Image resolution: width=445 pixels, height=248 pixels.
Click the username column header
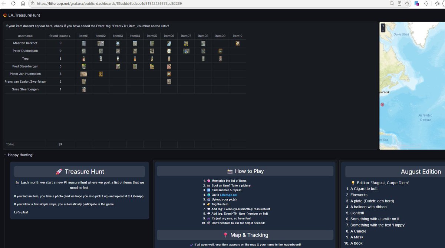pyautogui.click(x=25, y=36)
